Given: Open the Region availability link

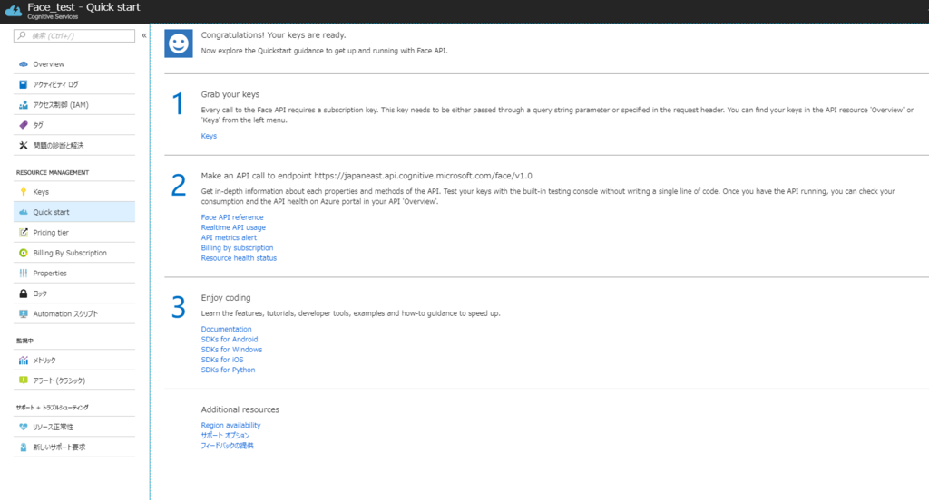Looking at the screenshot, I should (x=230, y=425).
